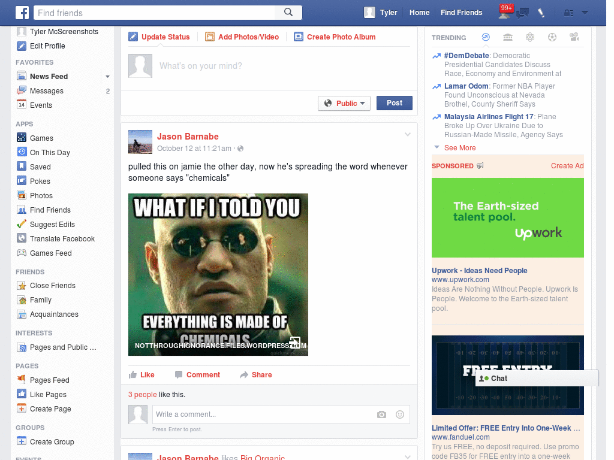Attach a photo using comment camera icon
The height and width of the screenshot is (460, 614).
point(381,414)
